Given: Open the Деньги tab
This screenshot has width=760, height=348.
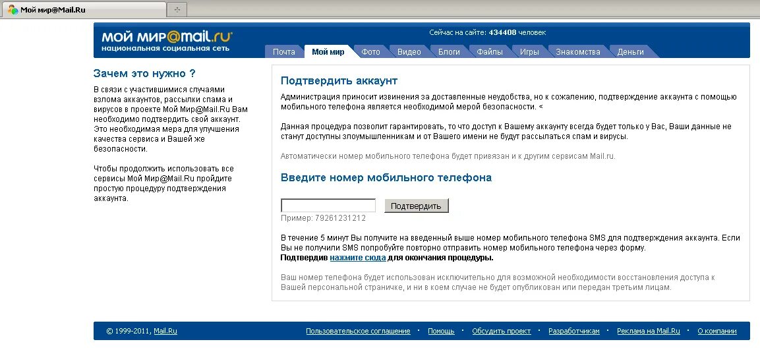Looking at the screenshot, I should pos(631,52).
